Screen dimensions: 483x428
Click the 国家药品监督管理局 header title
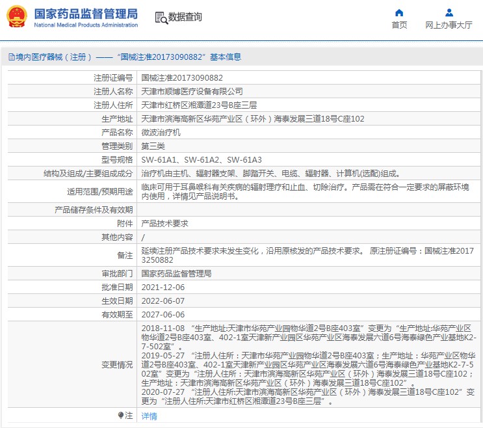point(86,14)
